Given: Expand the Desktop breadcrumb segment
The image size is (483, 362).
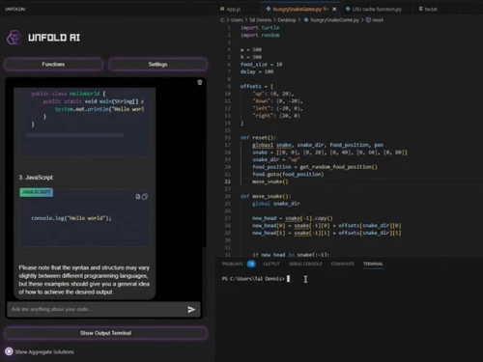Looking at the screenshot, I should pos(287,20).
